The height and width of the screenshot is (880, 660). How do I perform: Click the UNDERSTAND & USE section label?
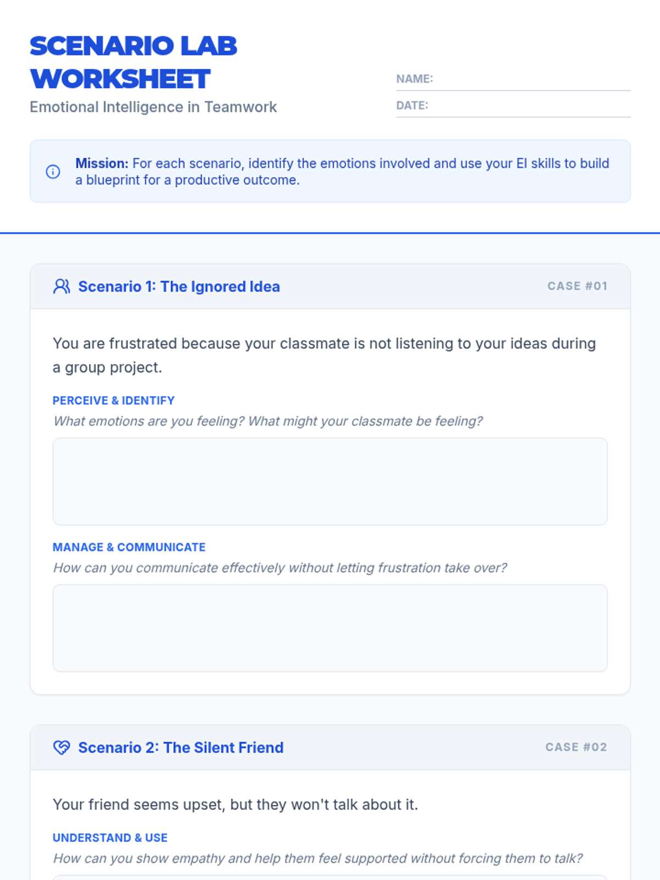(x=110, y=838)
